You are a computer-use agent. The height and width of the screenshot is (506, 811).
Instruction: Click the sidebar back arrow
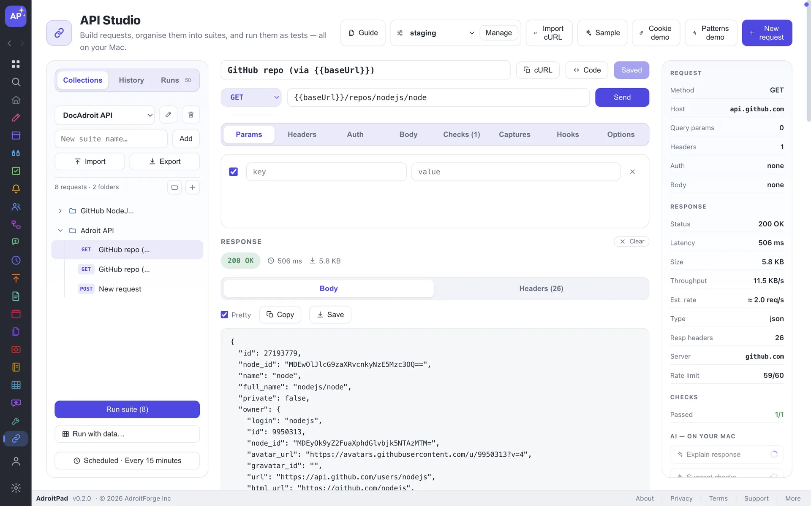click(9, 43)
